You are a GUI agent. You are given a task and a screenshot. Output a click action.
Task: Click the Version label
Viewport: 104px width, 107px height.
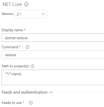[7, 14]
